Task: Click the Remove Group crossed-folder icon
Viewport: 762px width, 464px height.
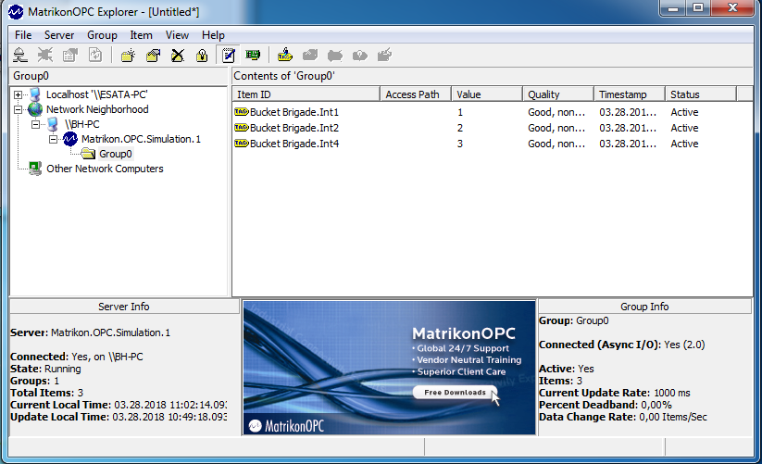Action: (178, 56)
